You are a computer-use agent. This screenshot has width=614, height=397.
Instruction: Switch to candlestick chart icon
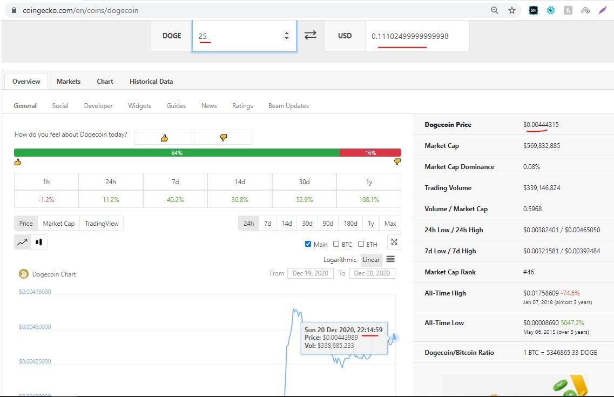point(39,242)
